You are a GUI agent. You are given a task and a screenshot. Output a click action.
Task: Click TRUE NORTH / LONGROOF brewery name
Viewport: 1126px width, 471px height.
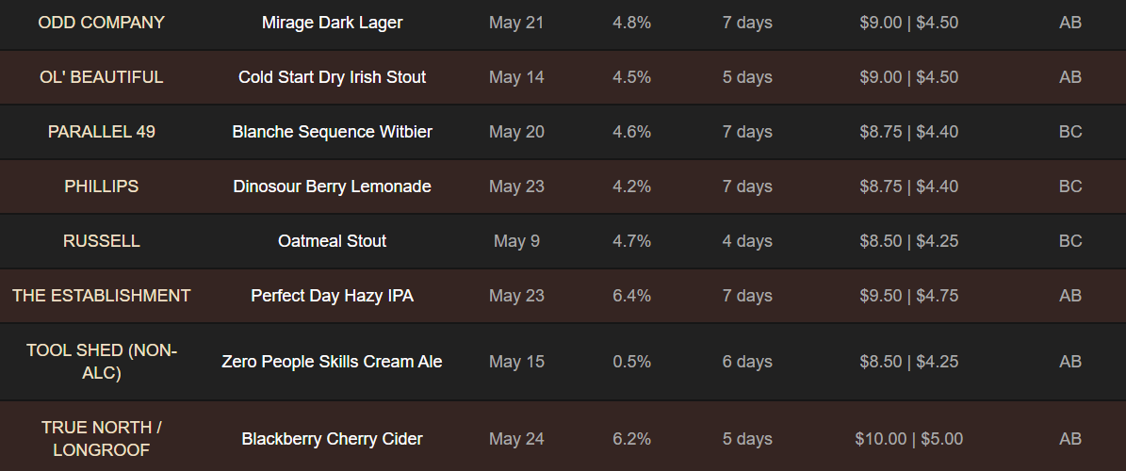(101, 439)
